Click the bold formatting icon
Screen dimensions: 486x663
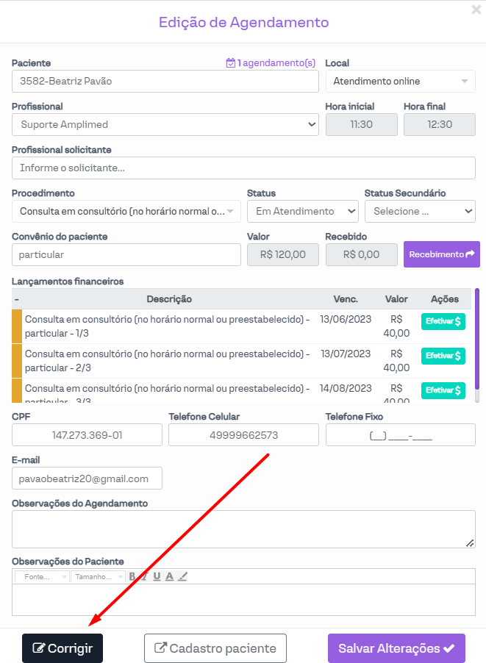132,576
